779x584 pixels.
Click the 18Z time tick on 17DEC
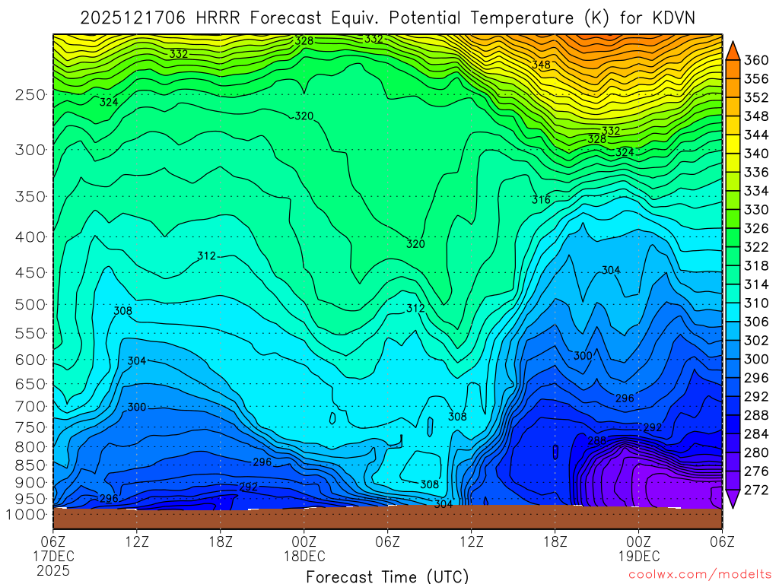221,541
